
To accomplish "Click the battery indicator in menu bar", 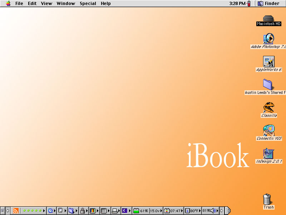I will coord(249,4).
